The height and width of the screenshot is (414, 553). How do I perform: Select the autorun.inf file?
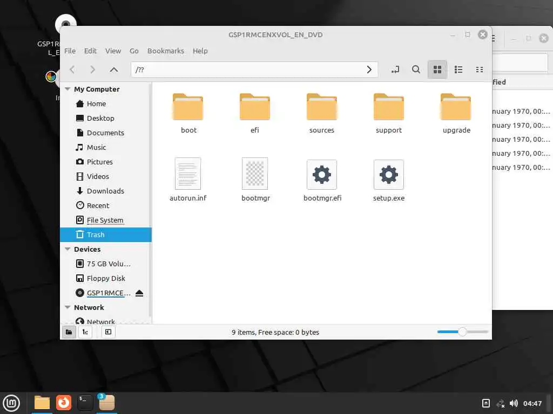tap(188, 180)
